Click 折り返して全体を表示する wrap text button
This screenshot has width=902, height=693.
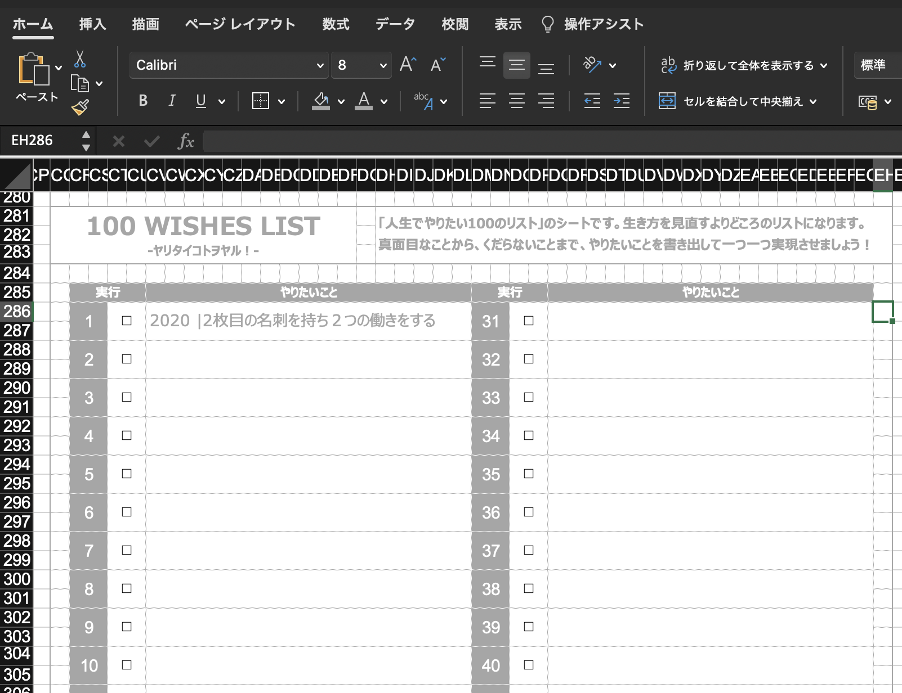pyautogui.click(x=743, y=65)
